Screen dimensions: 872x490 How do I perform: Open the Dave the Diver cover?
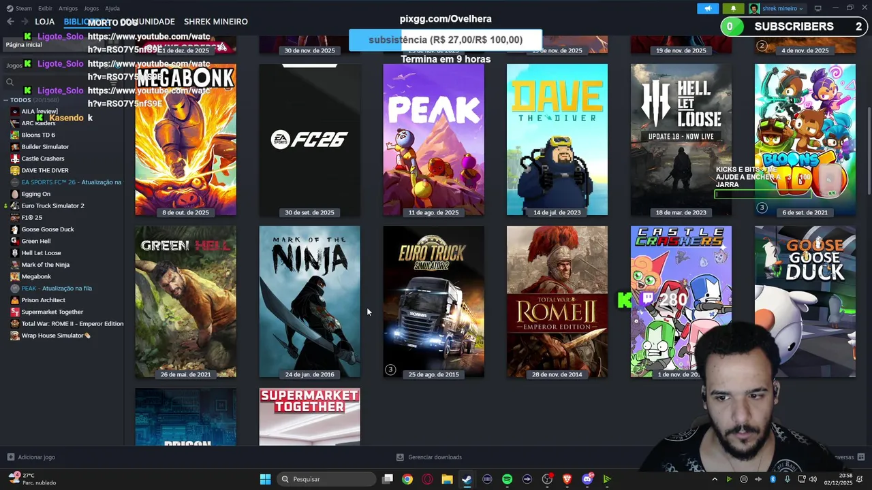coord(557,140)
